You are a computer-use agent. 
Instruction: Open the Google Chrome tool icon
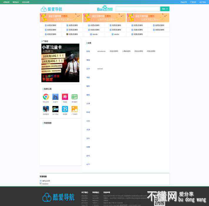46,97
